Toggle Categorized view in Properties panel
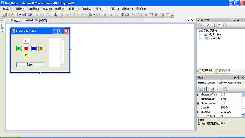245x138 pixels. 200,89
